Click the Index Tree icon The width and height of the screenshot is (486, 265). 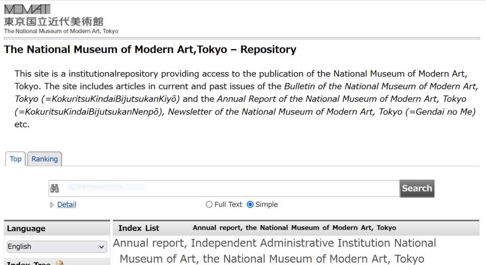coord(59,263)
